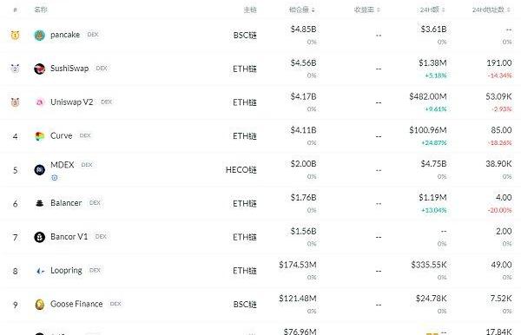Sort by the 24H volume column arrows

tap(444, 10)
